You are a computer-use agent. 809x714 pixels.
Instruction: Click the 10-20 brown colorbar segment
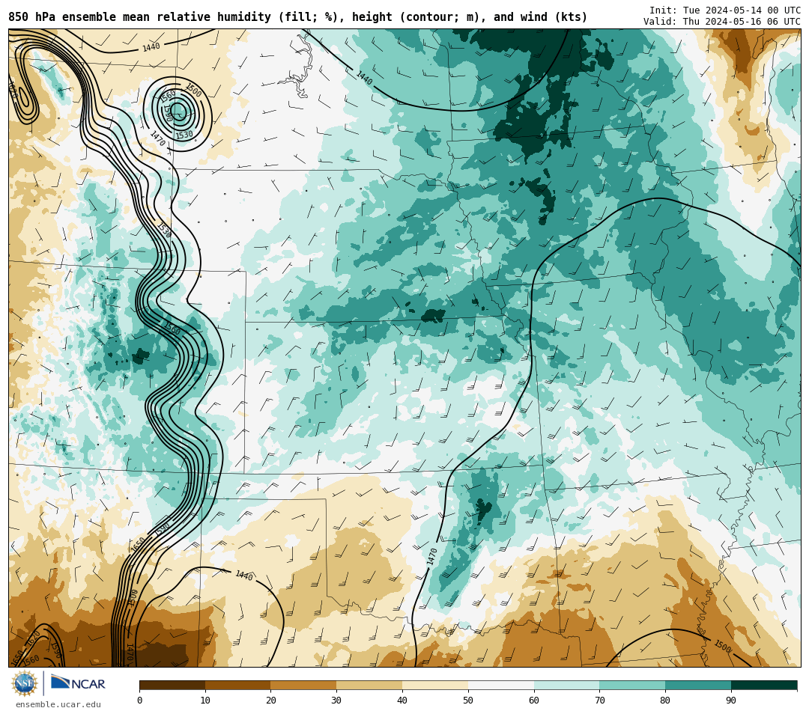coord(238,685)
